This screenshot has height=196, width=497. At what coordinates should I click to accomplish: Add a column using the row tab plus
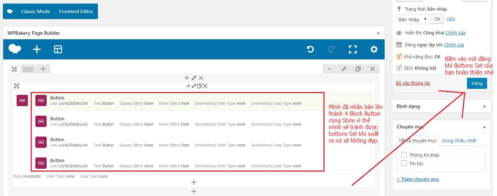[43, 69]
